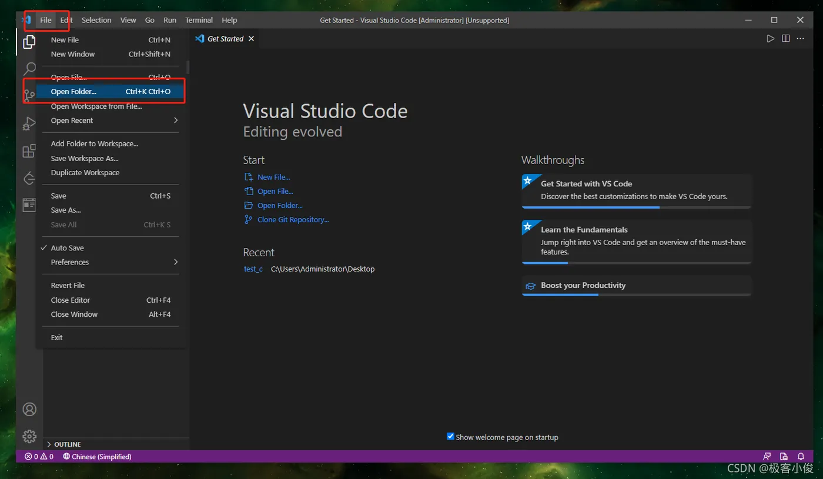Open the Run and Debug icon

(29, 124)
